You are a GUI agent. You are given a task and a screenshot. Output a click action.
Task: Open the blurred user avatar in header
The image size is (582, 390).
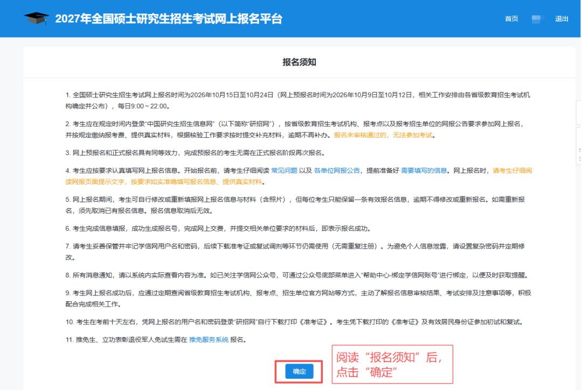(537, 19)
